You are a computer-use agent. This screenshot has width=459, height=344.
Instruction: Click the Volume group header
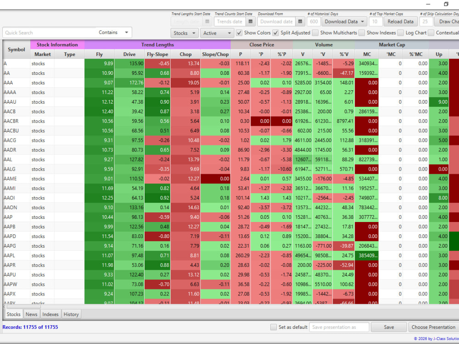point(324,45)
